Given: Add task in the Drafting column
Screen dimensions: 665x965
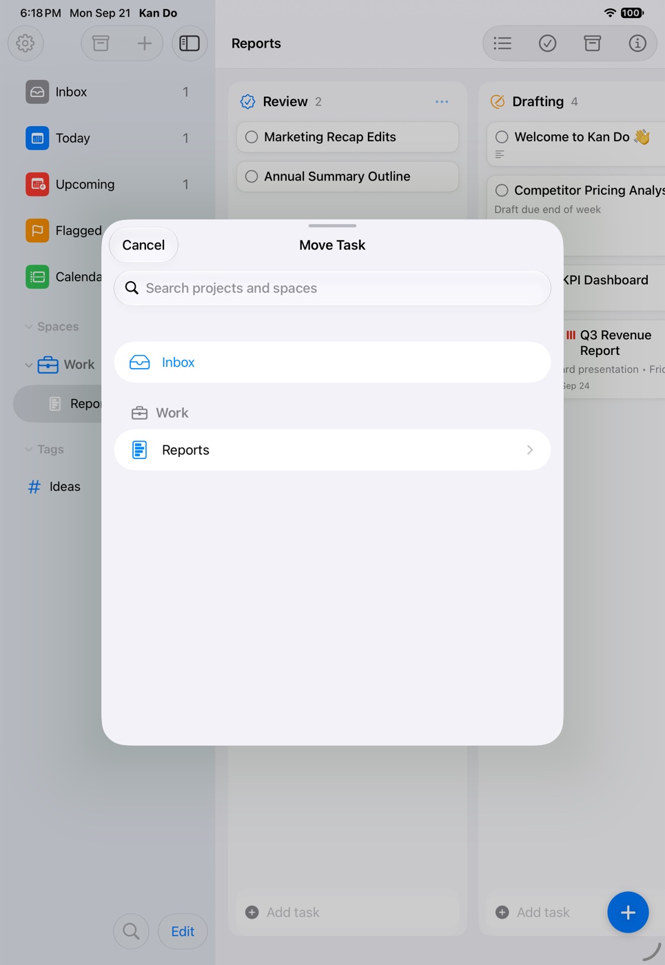Looking at the screenshot, I should point(544,913).
